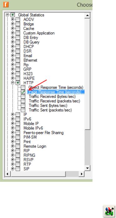The image size is (116, 218).
Task: Check the Object Response Time checkbox
Action: coord(23,87)
